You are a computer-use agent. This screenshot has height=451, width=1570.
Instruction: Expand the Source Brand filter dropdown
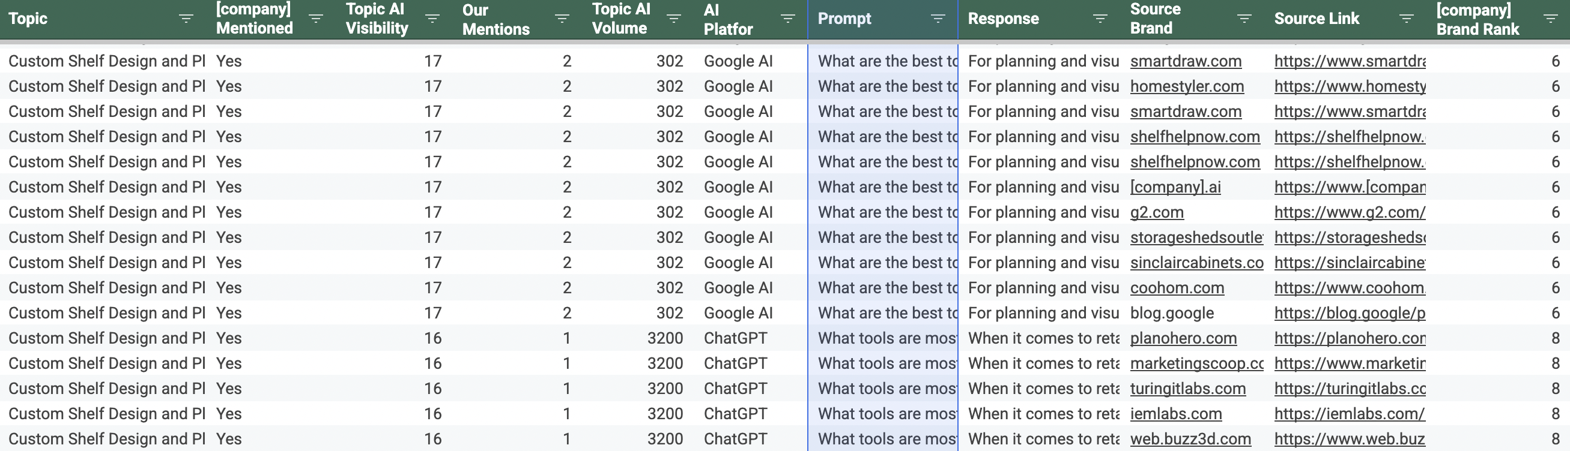coord(1244,19)
